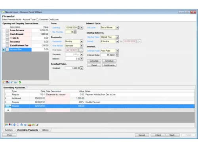Click the red delete transaction icon
The width and height of the screenshot is (198, 148).
[x=8, y=82]
